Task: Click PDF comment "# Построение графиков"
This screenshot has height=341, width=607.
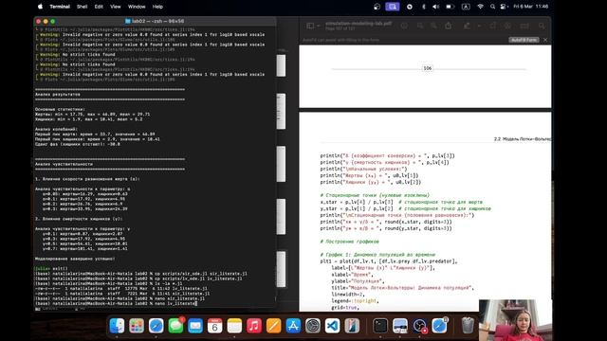Action: coord(350,242)
